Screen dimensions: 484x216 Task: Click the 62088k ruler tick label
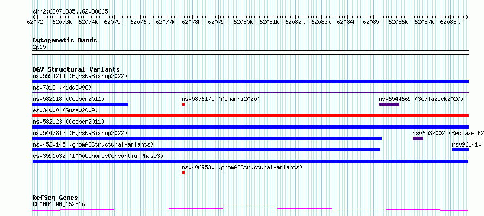pos(450,22)
